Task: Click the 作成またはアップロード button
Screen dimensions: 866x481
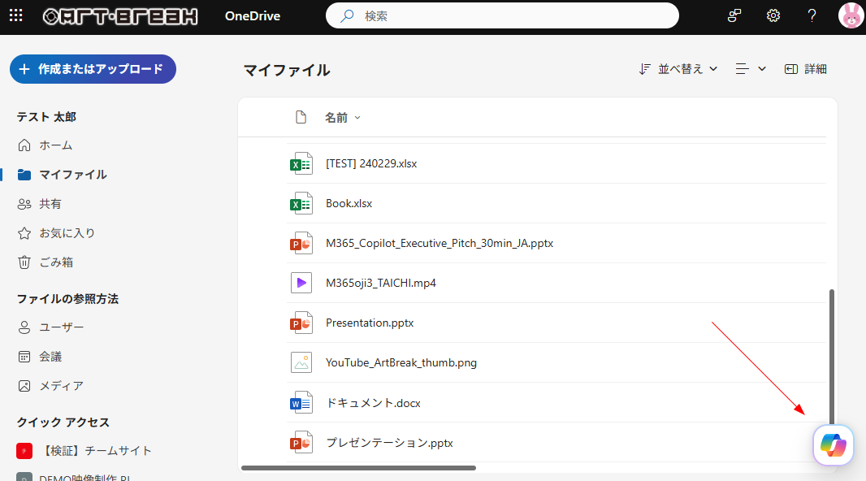Action: click(93, 69)
